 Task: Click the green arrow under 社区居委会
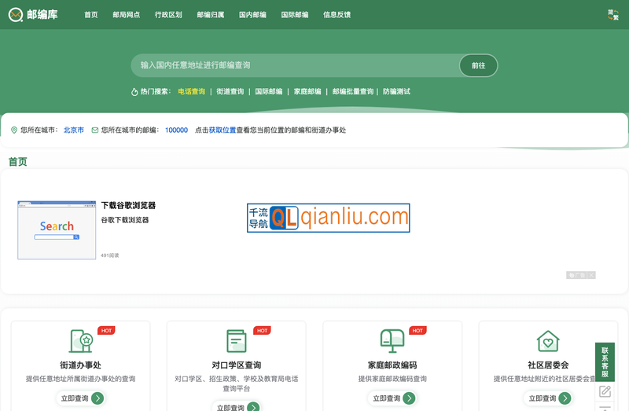click(x=565, y=398)
